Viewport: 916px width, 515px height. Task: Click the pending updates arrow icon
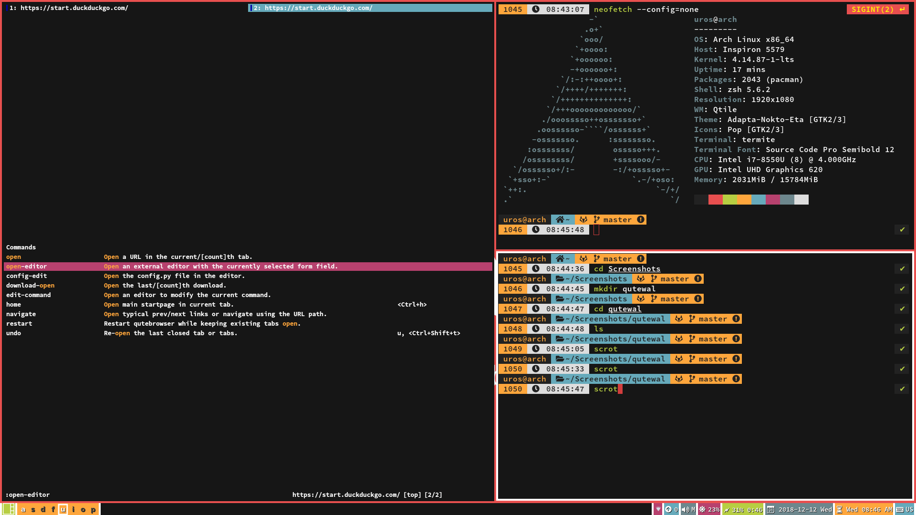669,509
